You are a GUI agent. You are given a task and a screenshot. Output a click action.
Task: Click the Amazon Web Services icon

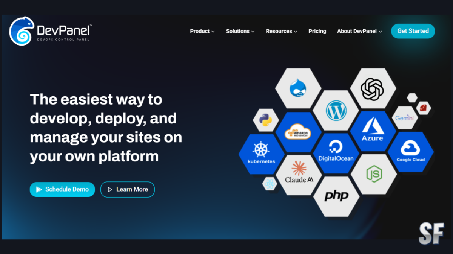[298, 132]
